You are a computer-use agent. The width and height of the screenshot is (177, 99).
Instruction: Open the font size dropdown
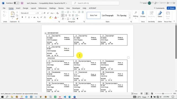[x=42, y=13]
